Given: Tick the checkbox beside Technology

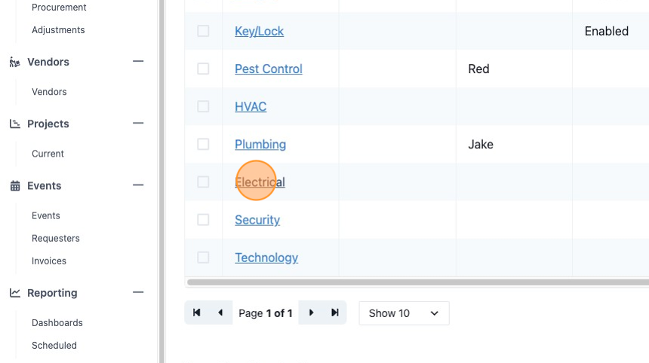Looking at the screenshot, I should [x=203, y=258].
